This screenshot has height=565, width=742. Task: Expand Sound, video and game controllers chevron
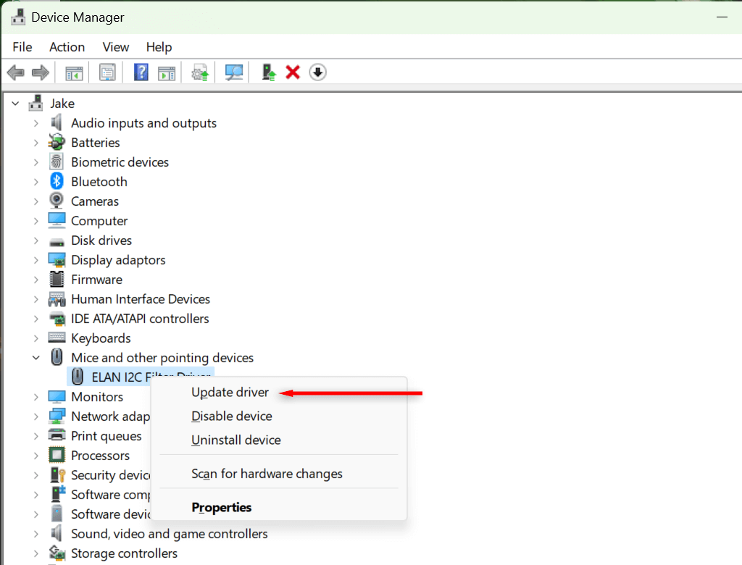pyautogui.click(x=36, y=534)
